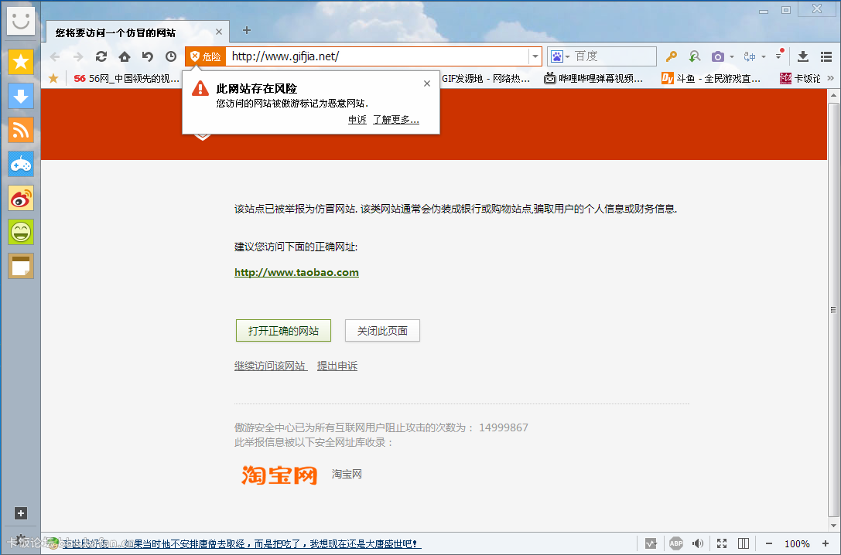The height and width of the screenshot is (555, 841).
Task: Expand the address bar URL dropdown
Action: click(535, 56)
